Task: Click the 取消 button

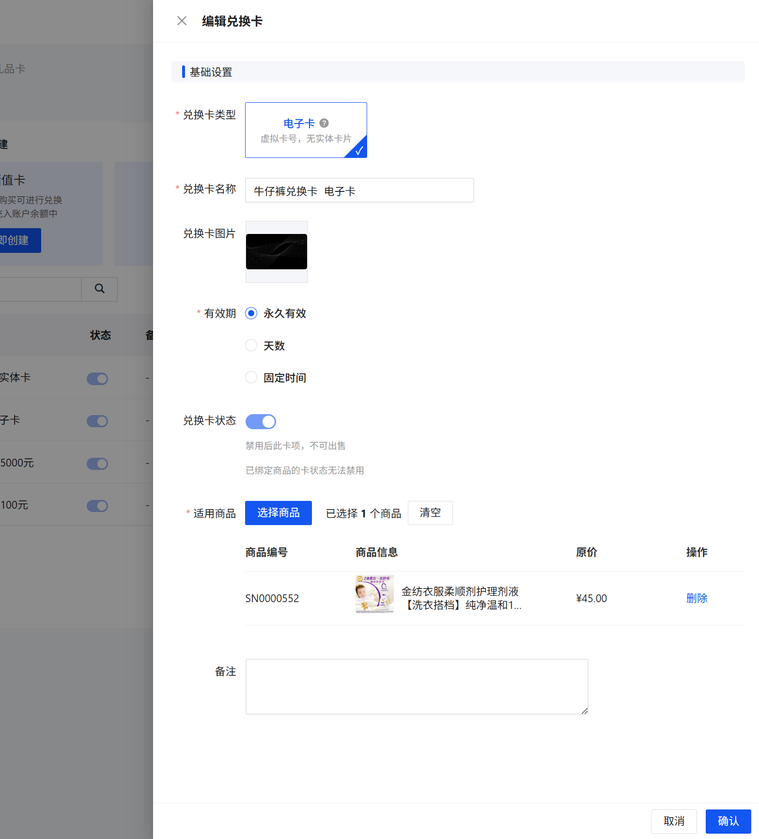Action: point(674,821)
